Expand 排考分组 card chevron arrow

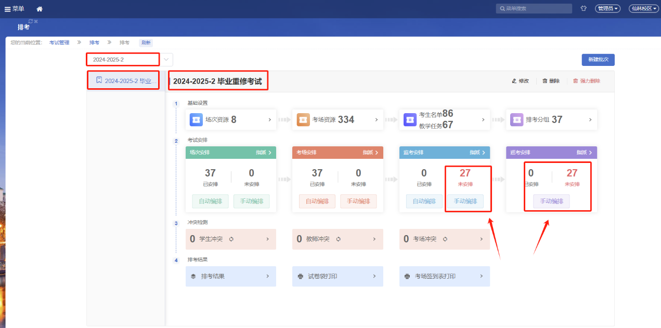pyautogui.click(x=590, y=119)
